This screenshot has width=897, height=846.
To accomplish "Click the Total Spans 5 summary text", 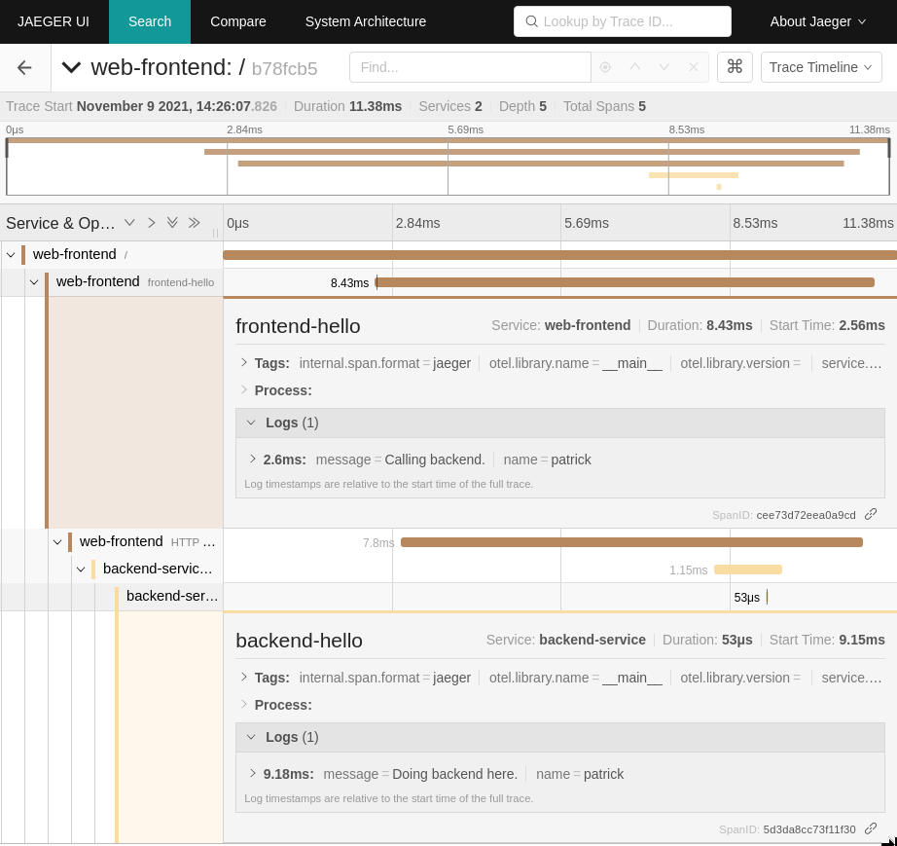I will [x=604, y=106].
